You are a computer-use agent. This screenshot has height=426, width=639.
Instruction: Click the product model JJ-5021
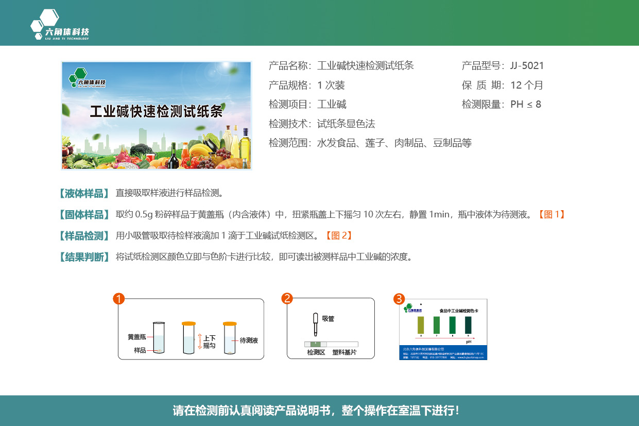click(x=527, y=65)
